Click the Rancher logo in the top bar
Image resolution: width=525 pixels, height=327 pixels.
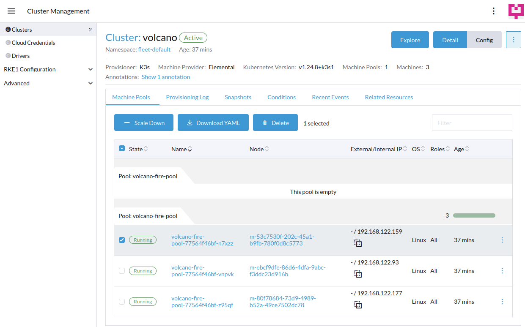pos(516,11)
